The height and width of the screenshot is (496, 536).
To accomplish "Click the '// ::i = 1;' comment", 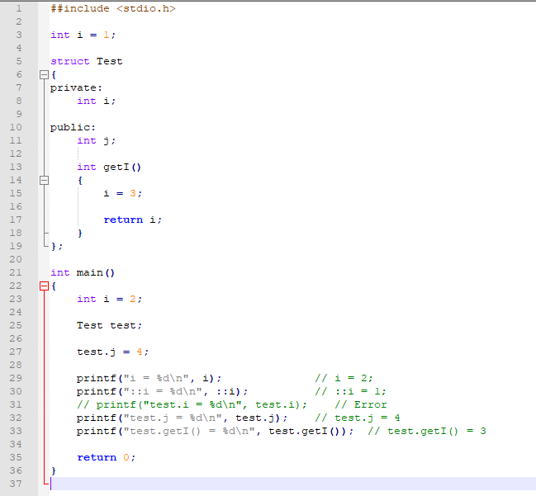I will pos(350,391).
